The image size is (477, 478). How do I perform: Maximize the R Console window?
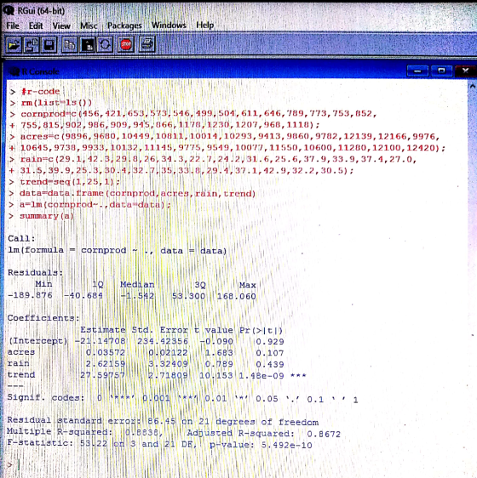pos(441,71)
